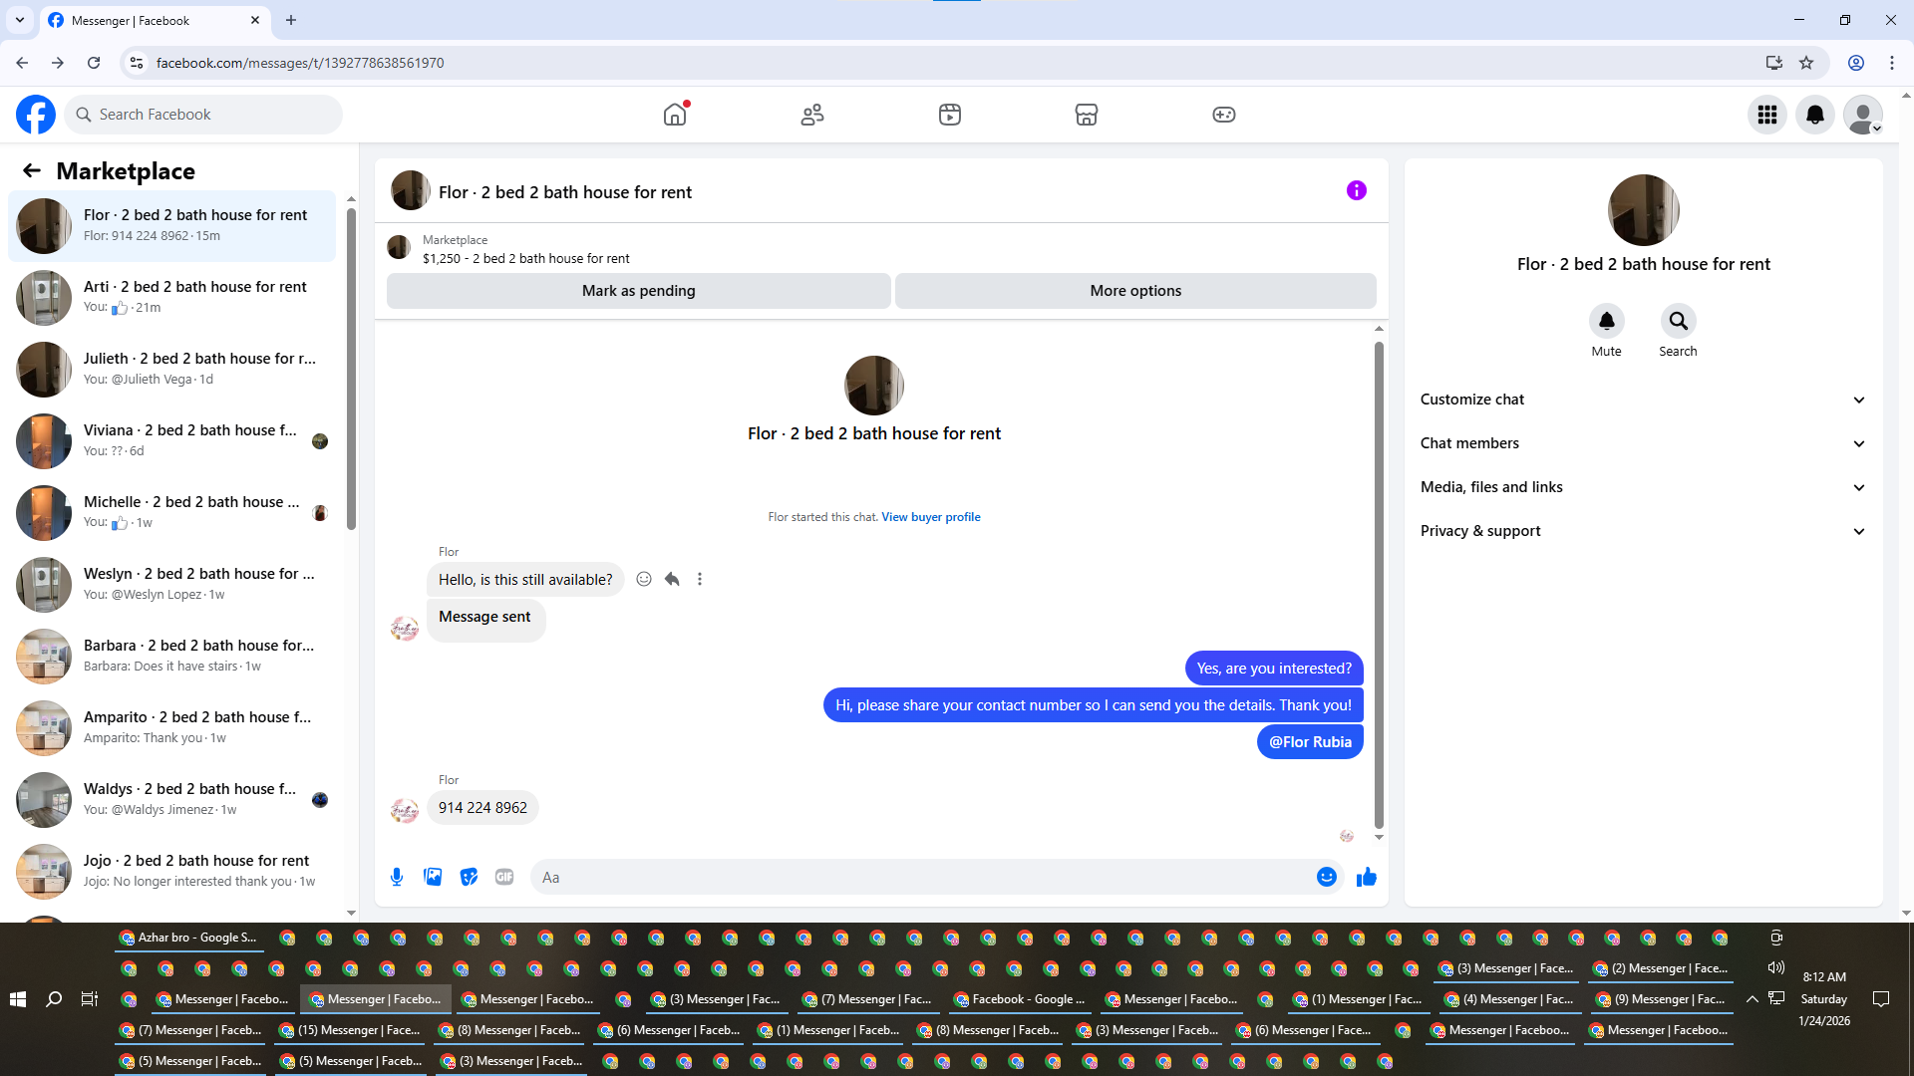
Task: Click the purple conversation info icon
Action: 1356,190
